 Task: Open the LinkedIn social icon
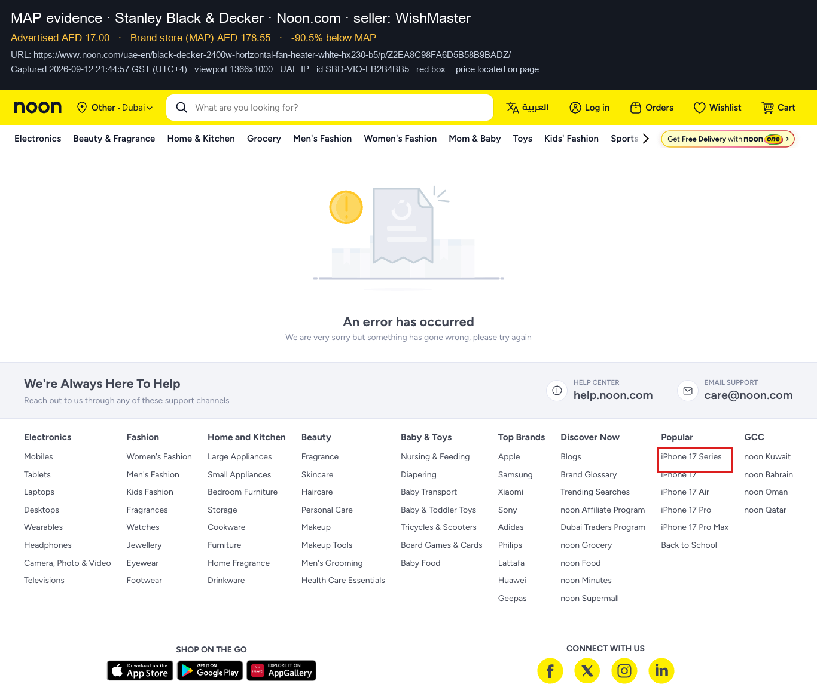point(661,671)
